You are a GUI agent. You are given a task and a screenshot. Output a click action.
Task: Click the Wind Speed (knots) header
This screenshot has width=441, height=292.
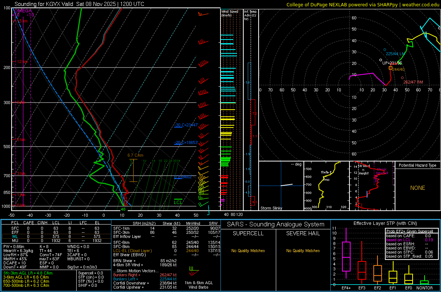(x=229, y=13)
